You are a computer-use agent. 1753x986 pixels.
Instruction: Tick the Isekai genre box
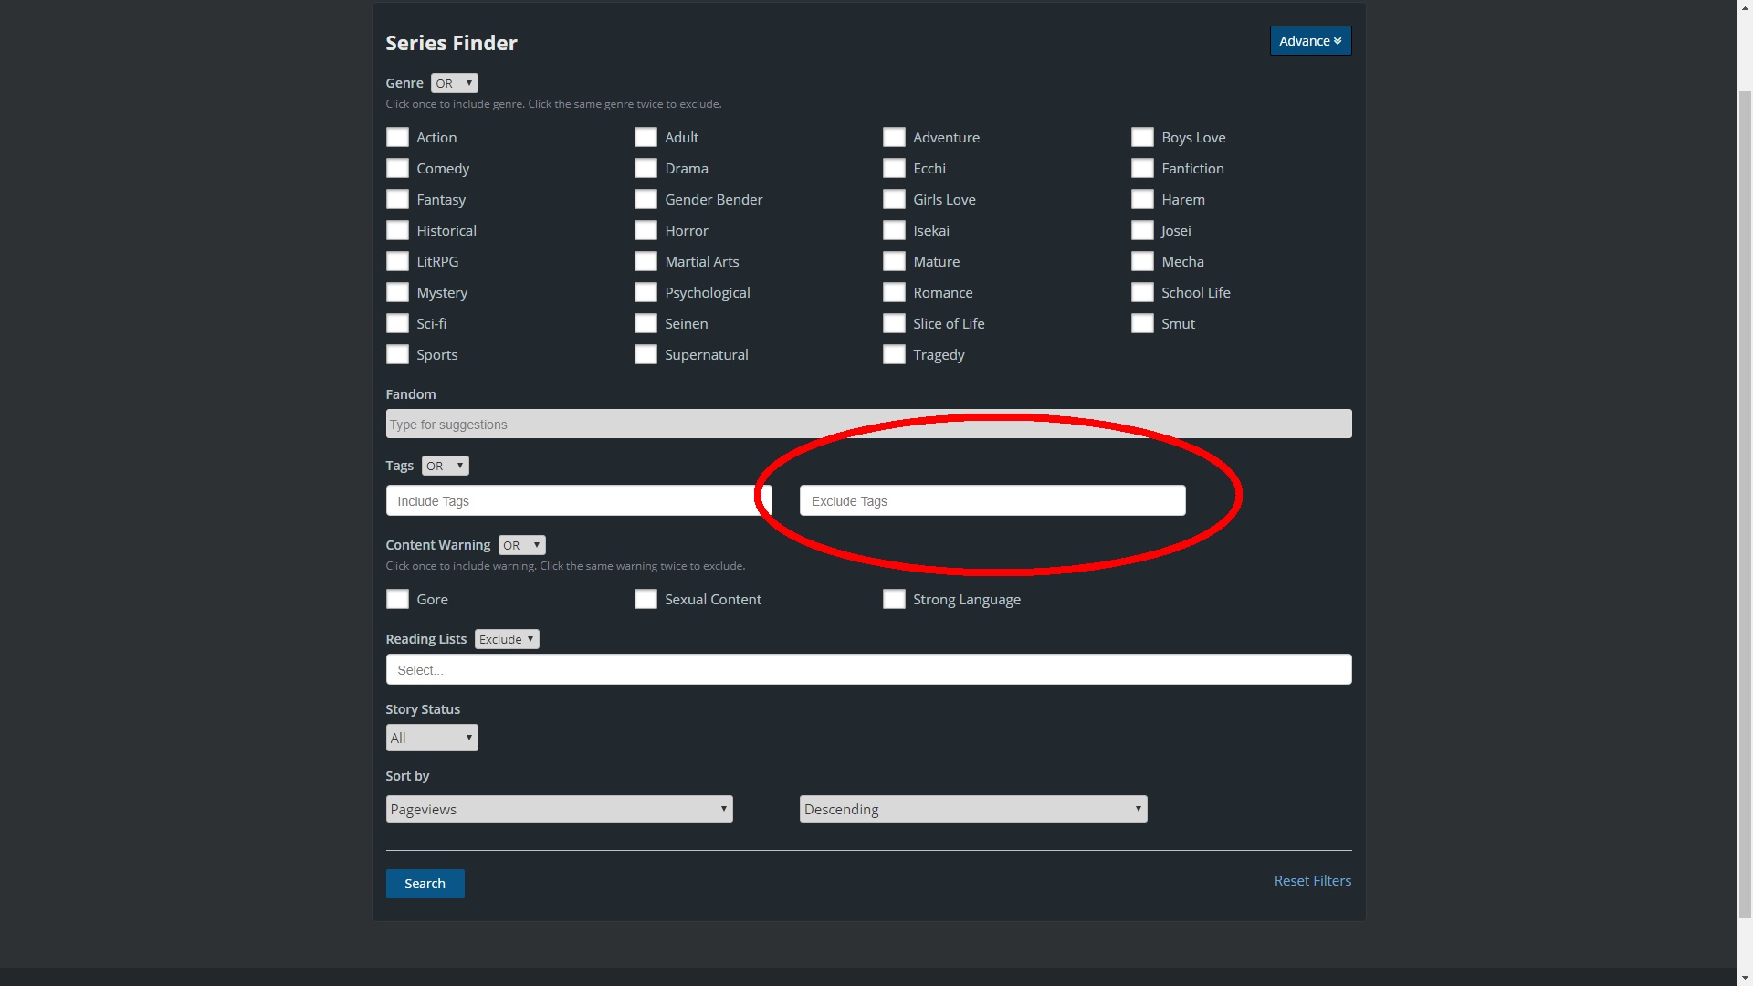coord(894,230)
